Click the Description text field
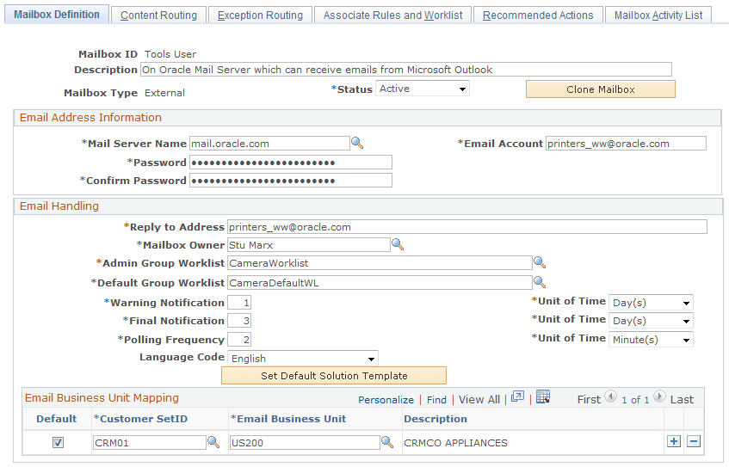Viewport: 729px width, 467px height. [406, 70]
